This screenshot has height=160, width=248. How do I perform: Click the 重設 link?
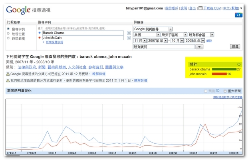pos(209,41)
